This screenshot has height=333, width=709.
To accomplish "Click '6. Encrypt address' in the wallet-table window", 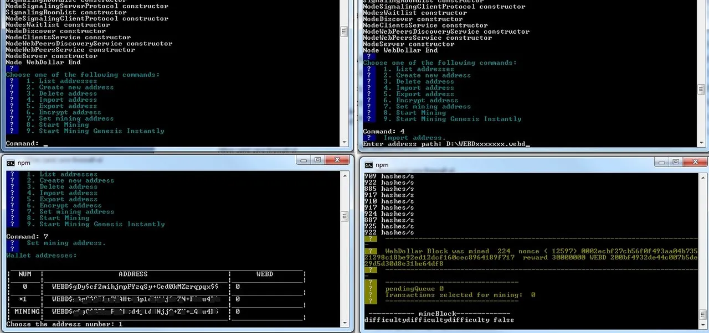I will (64, 206).
